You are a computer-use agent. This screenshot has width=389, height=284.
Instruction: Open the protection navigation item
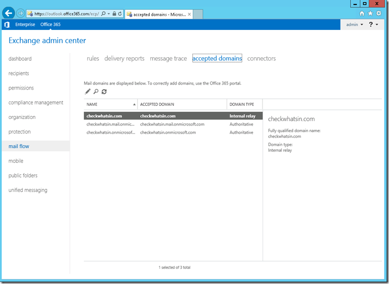coord(19,132)
